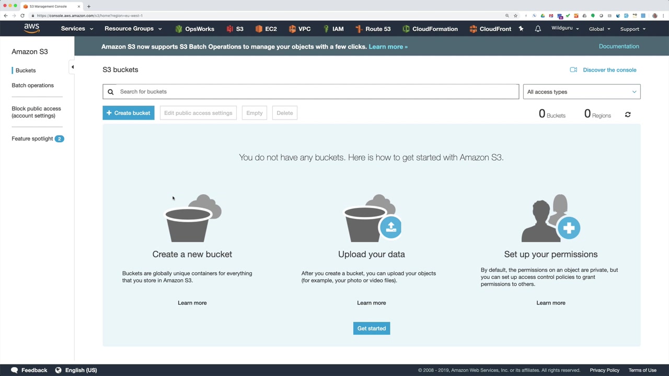
Task: Bookmark this page with the star icon
Action: coord(515,16)
